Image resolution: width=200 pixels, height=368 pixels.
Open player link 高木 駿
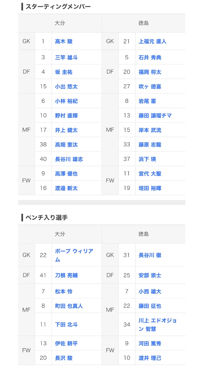coord(64,41)
